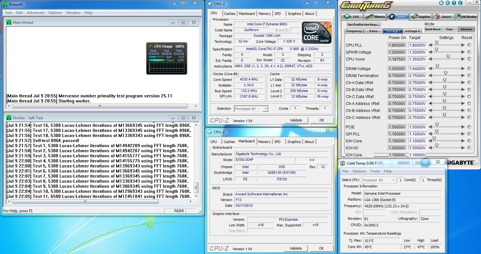This screenshot has width=481, height=254.
Task: Open Prime95 Advanced menu
Action: click(35, 13)
